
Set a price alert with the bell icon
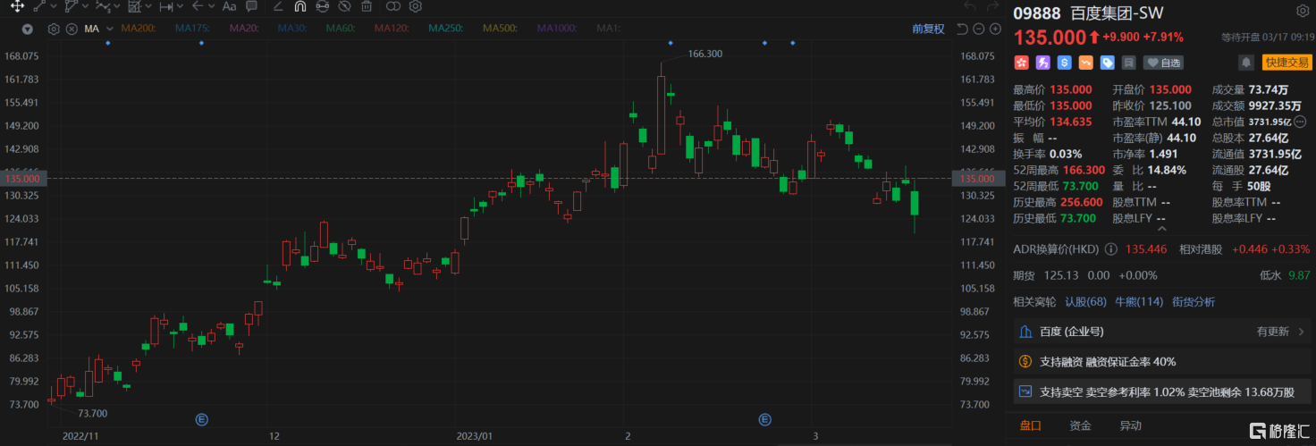tap(1246, 63)
